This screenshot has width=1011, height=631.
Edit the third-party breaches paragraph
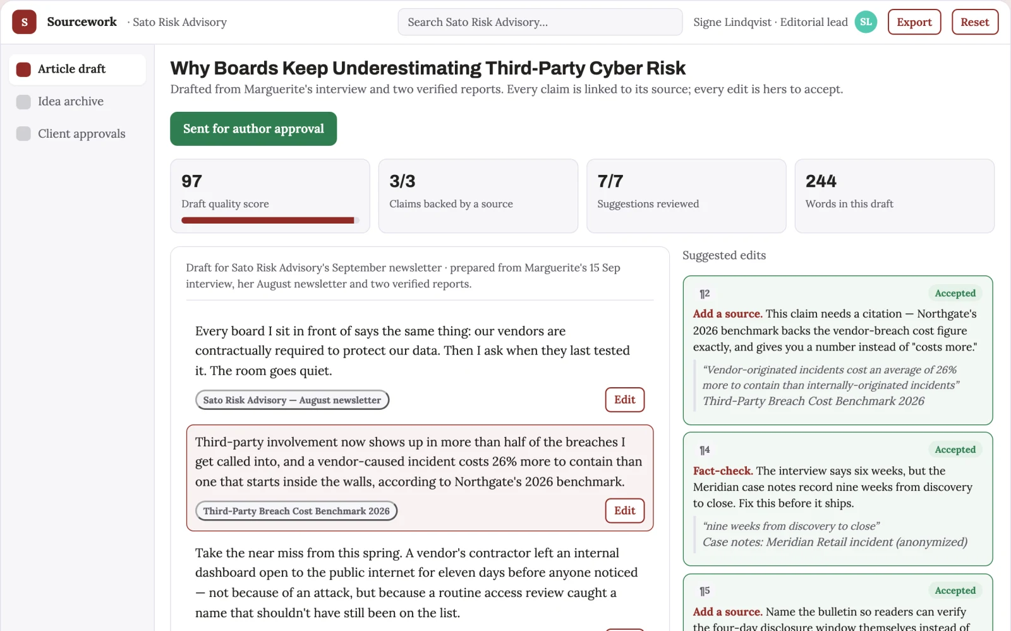(x=625, y=511)
